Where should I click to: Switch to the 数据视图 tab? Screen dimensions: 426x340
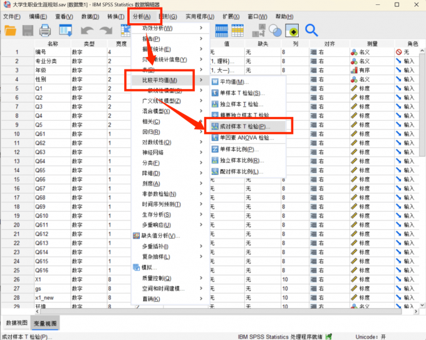16,323
